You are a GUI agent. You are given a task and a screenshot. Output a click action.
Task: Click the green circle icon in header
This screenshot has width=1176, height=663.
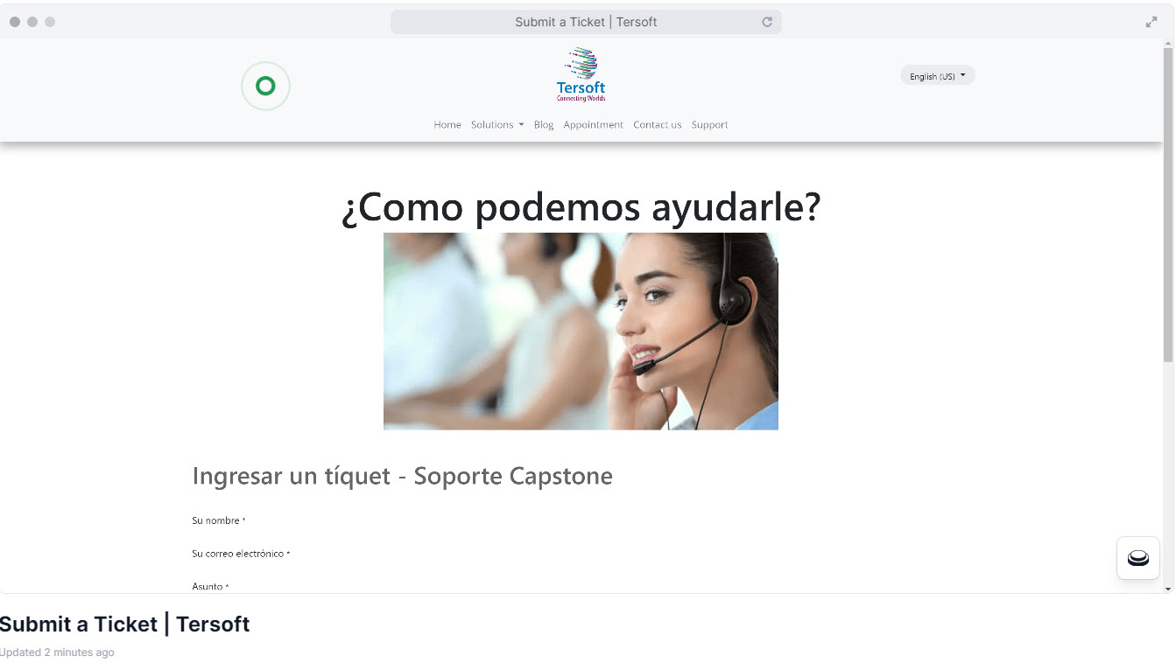pyautogui.click(x=265, y=86)
